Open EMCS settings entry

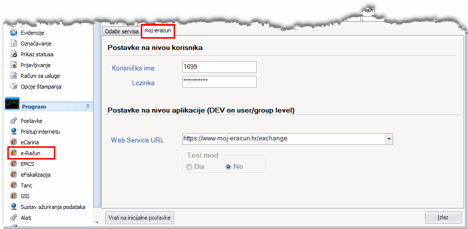point(27,164)
